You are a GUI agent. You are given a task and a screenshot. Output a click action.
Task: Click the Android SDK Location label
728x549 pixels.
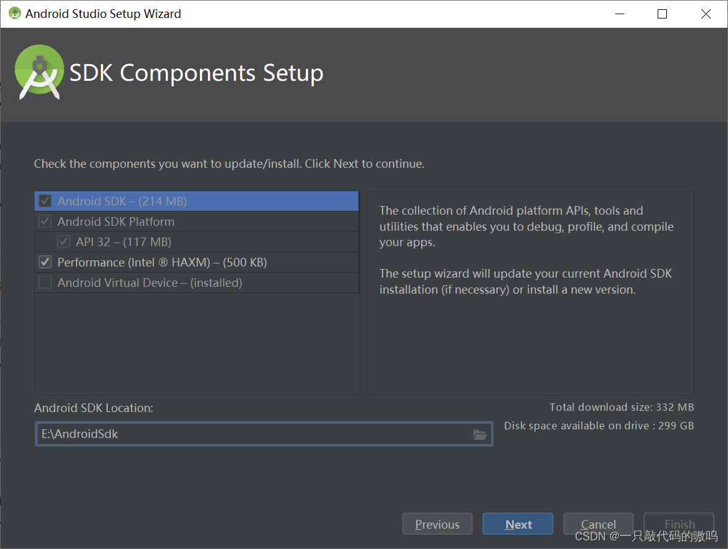[93, 408]
